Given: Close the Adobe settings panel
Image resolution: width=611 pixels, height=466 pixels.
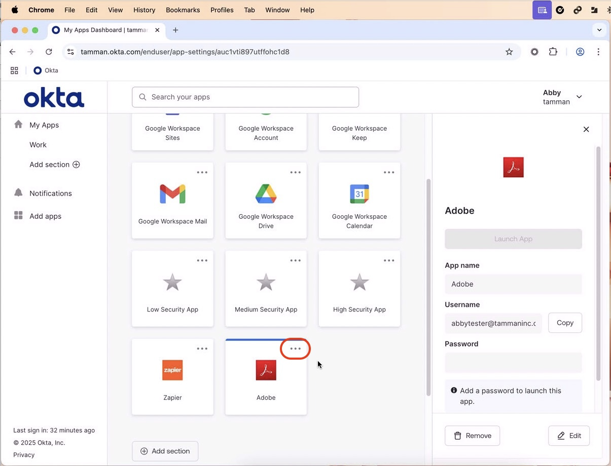Looking at the screenshot, I should coord(586,129).
